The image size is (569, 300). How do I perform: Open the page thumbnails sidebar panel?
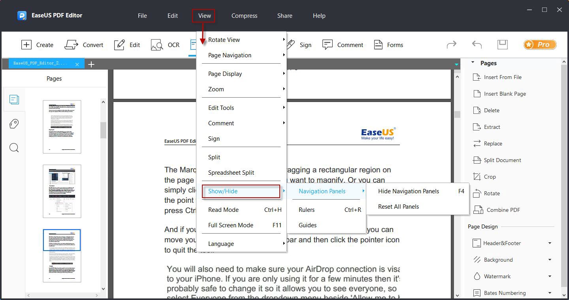coord(14,99)
